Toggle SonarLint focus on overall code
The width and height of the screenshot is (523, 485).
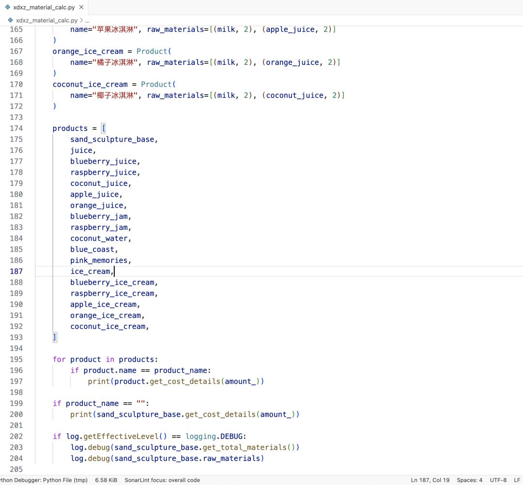tap(162, 480)
